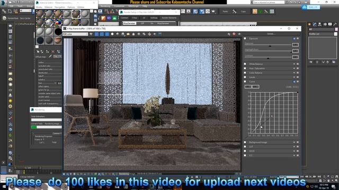Enable the OCIO checkbox
Screen dimensions: 339x190
[245, 151]
